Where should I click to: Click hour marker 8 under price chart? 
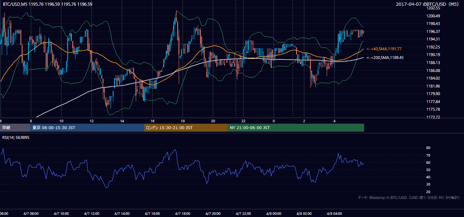pos(31,121)
